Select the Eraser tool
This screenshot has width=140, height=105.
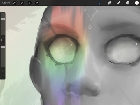pyautogui.click(x=119, y=3)
